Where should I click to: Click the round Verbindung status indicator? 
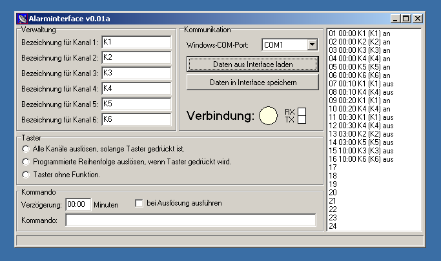point(268,116)
